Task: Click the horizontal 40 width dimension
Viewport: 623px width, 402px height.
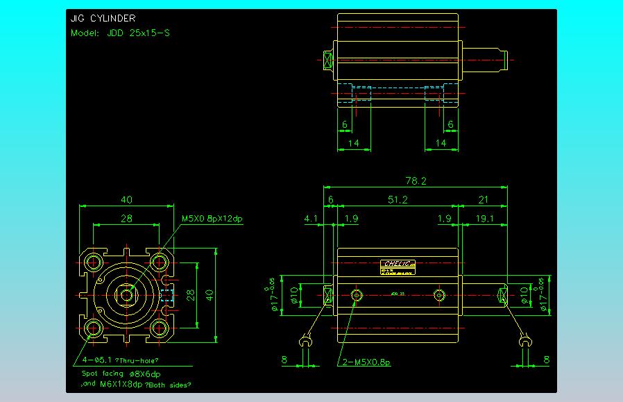Action: 126,199
